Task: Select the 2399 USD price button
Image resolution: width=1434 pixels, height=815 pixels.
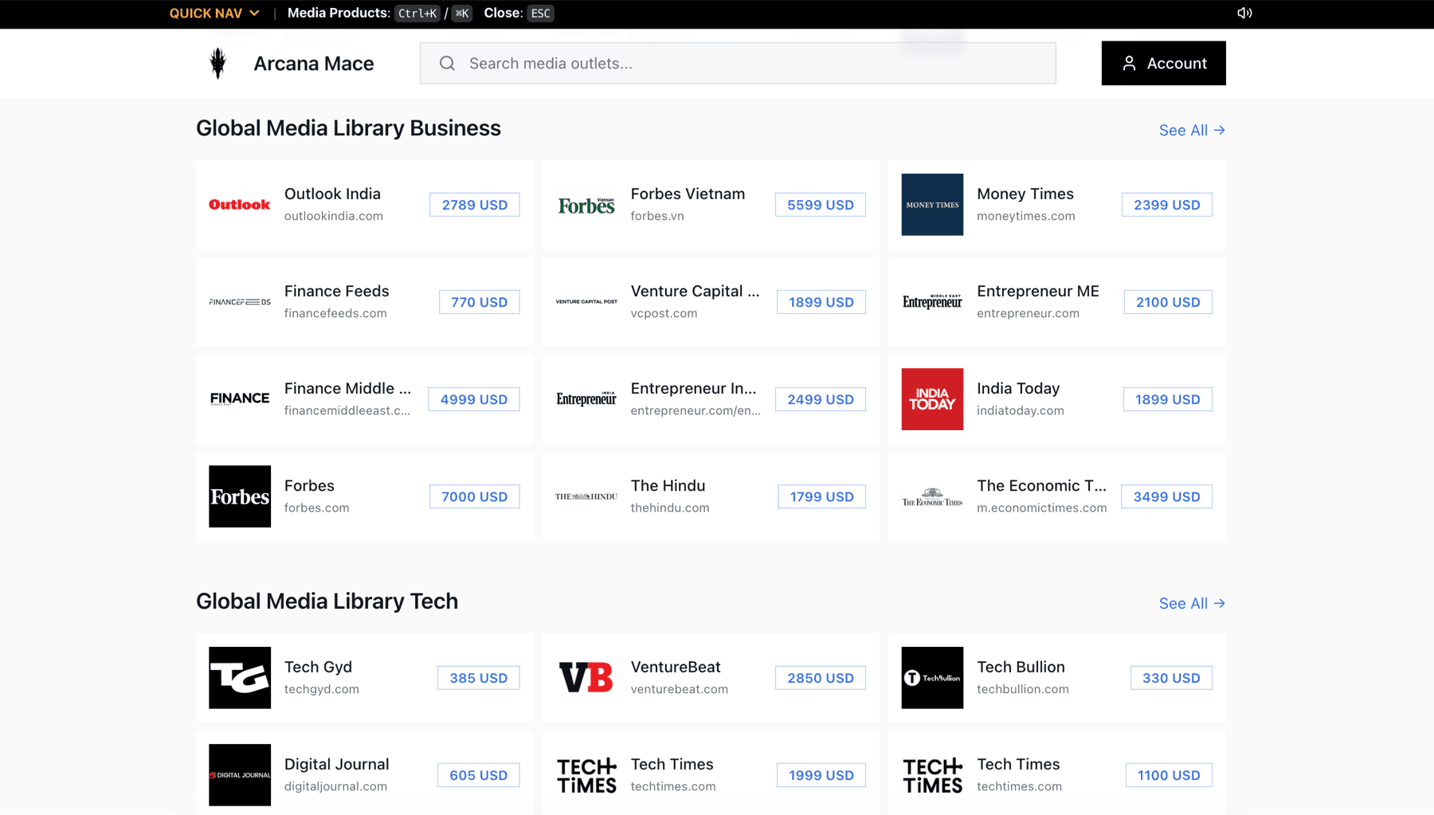Action: click(x=1167, y=205)
